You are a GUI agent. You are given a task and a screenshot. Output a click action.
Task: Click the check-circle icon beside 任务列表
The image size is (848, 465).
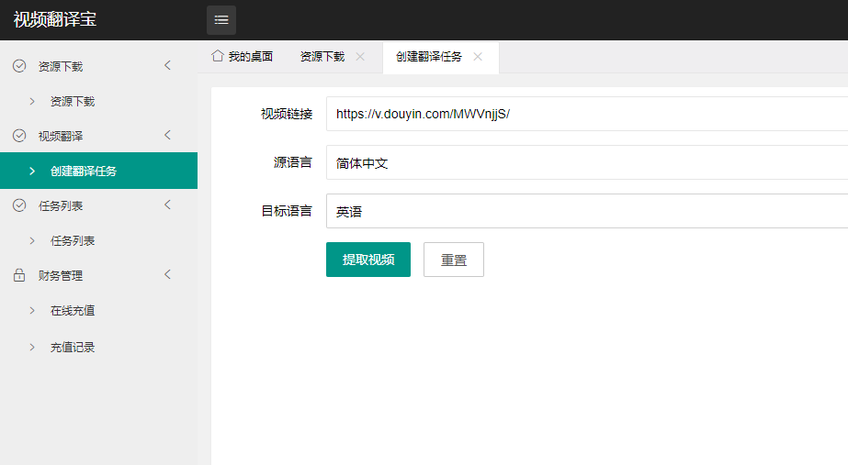(19, 205)
